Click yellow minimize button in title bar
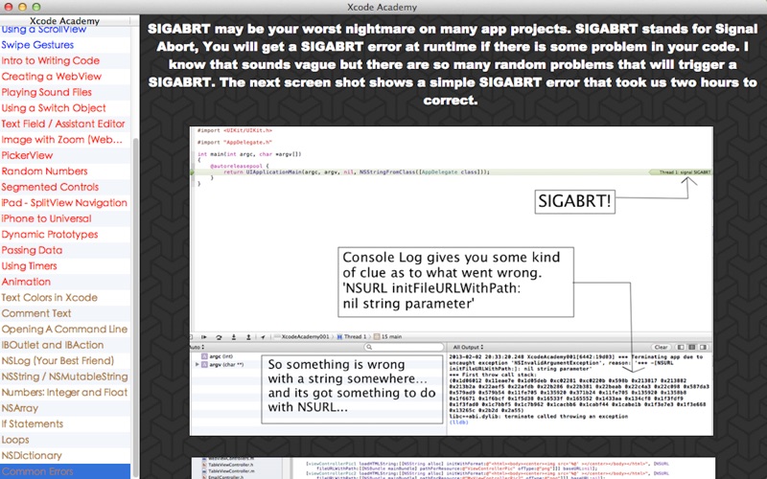The image size is (767, 479). pos(22,7)
